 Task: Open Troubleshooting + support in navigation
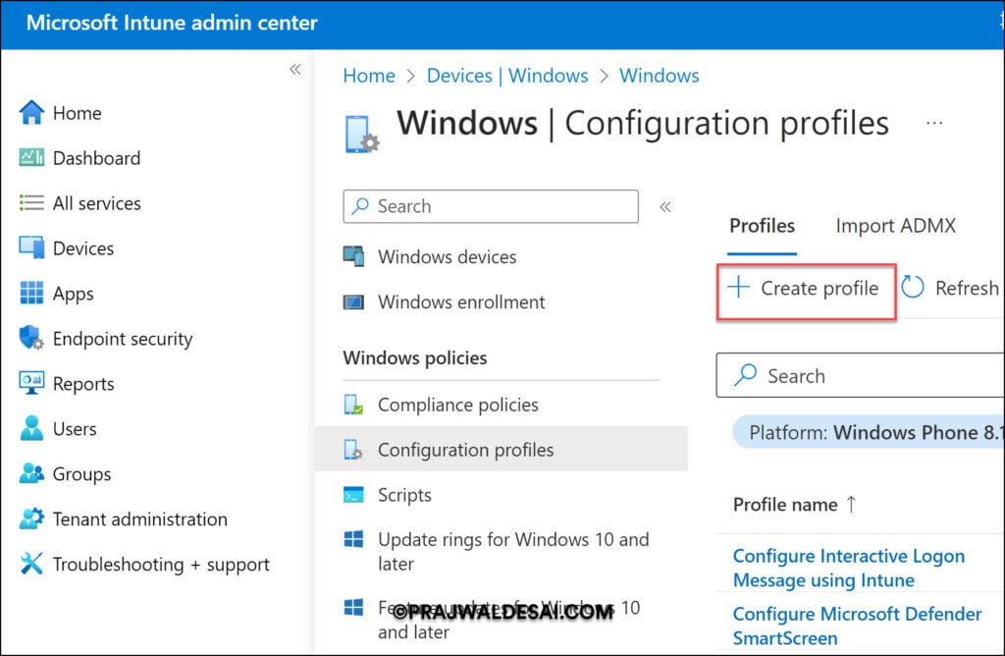161,565
